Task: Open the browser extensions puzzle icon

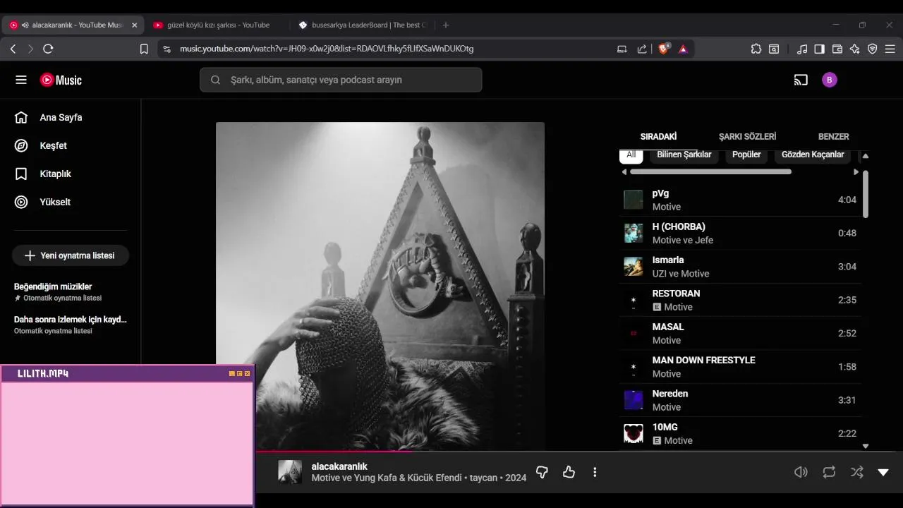Action: coord(756,49)
